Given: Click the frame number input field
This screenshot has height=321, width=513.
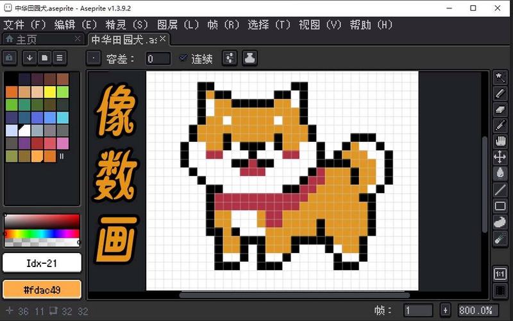Looking at the screenshot, I should [x=418, y=310].
